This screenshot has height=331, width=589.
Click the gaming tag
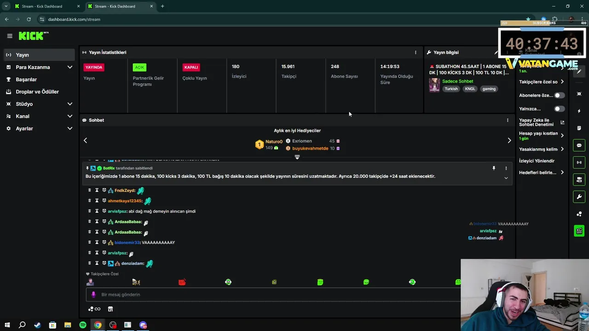pos(489,89)
